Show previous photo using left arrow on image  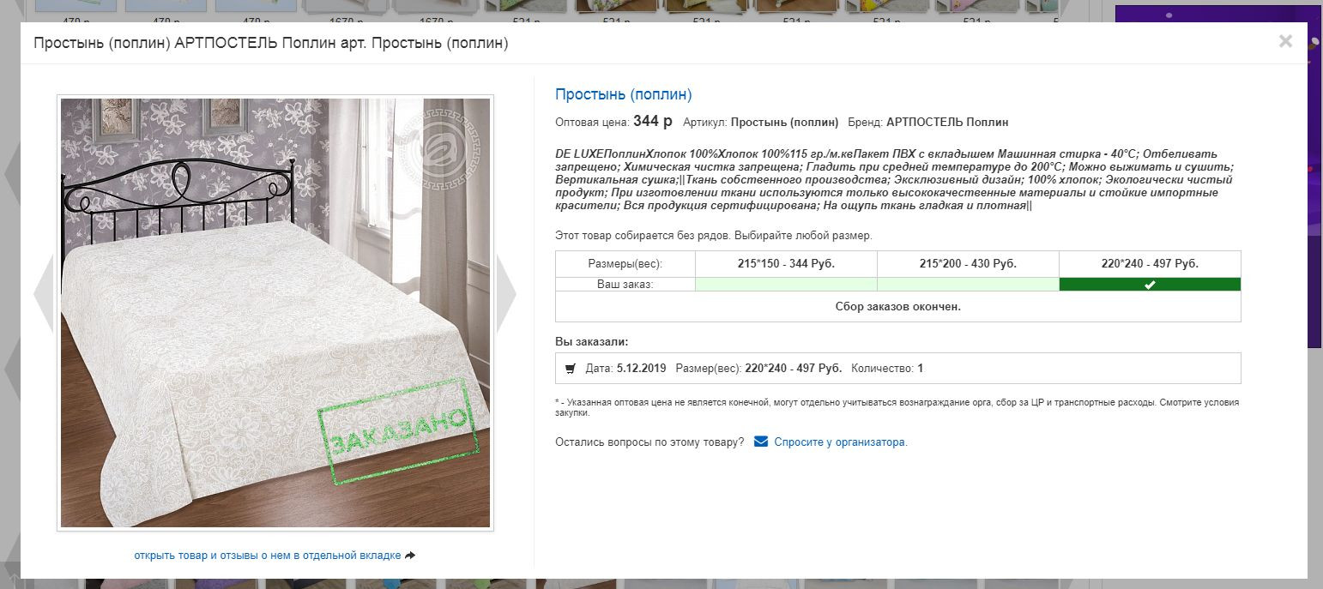pos(44,293)
